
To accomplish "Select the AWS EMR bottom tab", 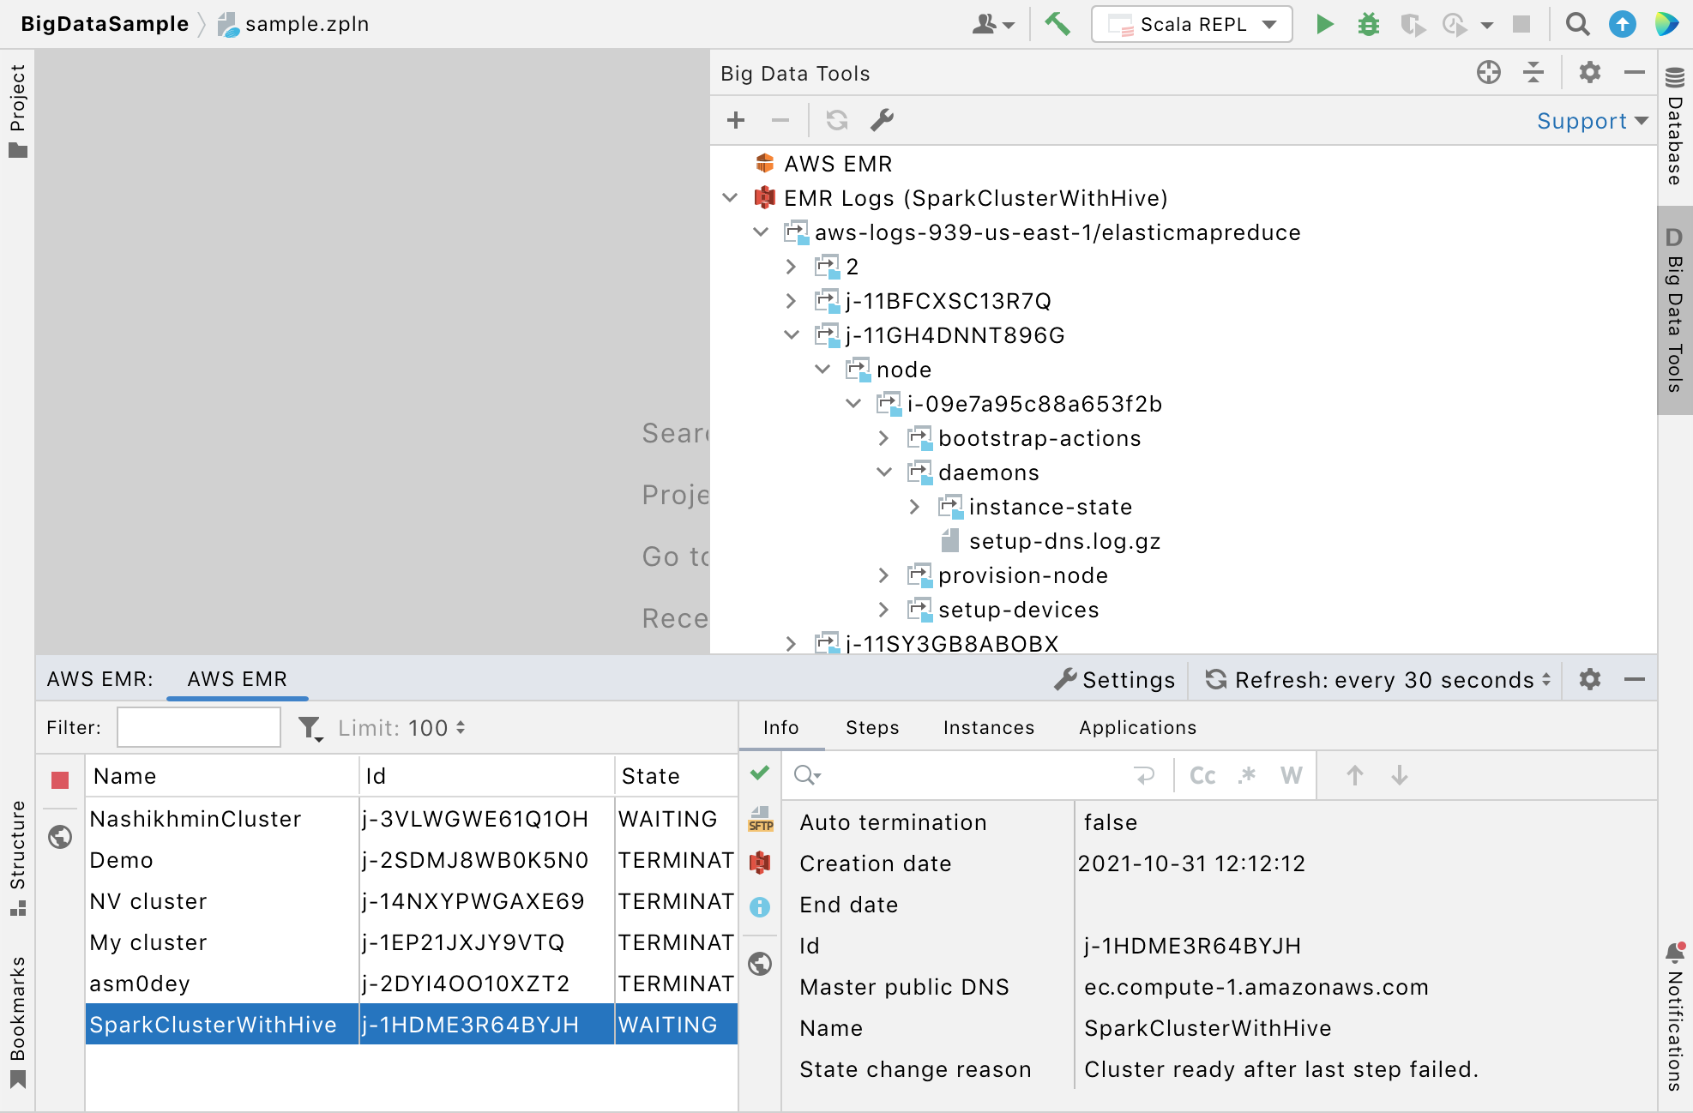I will [238, 679].
